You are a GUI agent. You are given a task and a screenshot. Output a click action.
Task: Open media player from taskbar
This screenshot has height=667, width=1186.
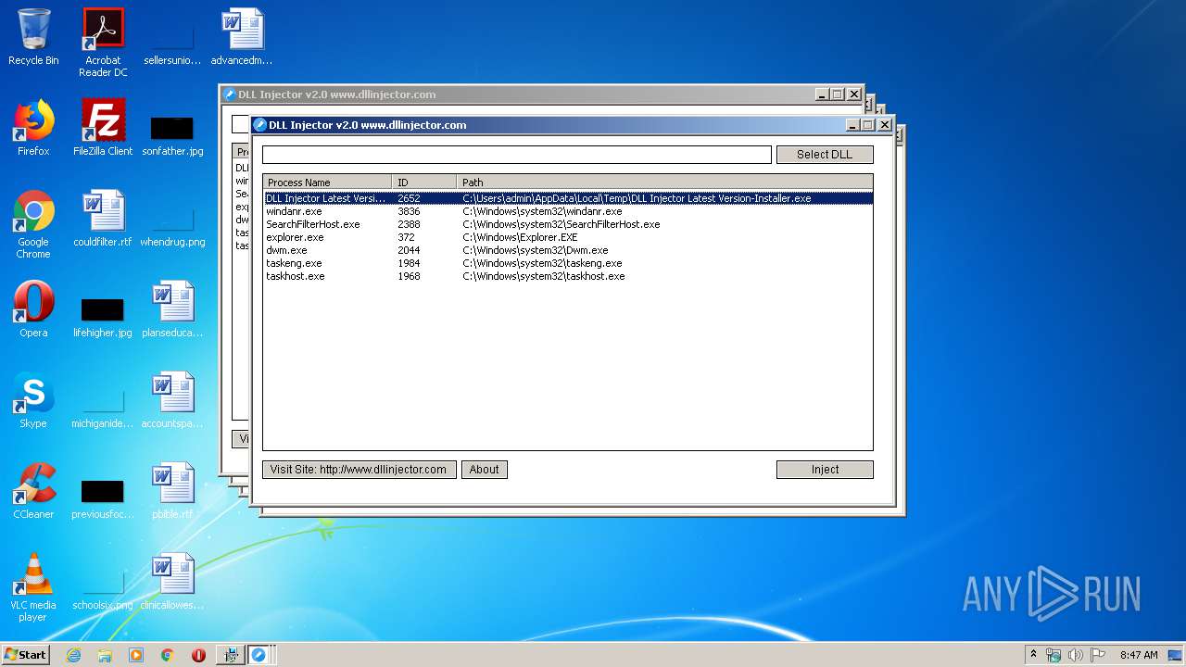136,655
